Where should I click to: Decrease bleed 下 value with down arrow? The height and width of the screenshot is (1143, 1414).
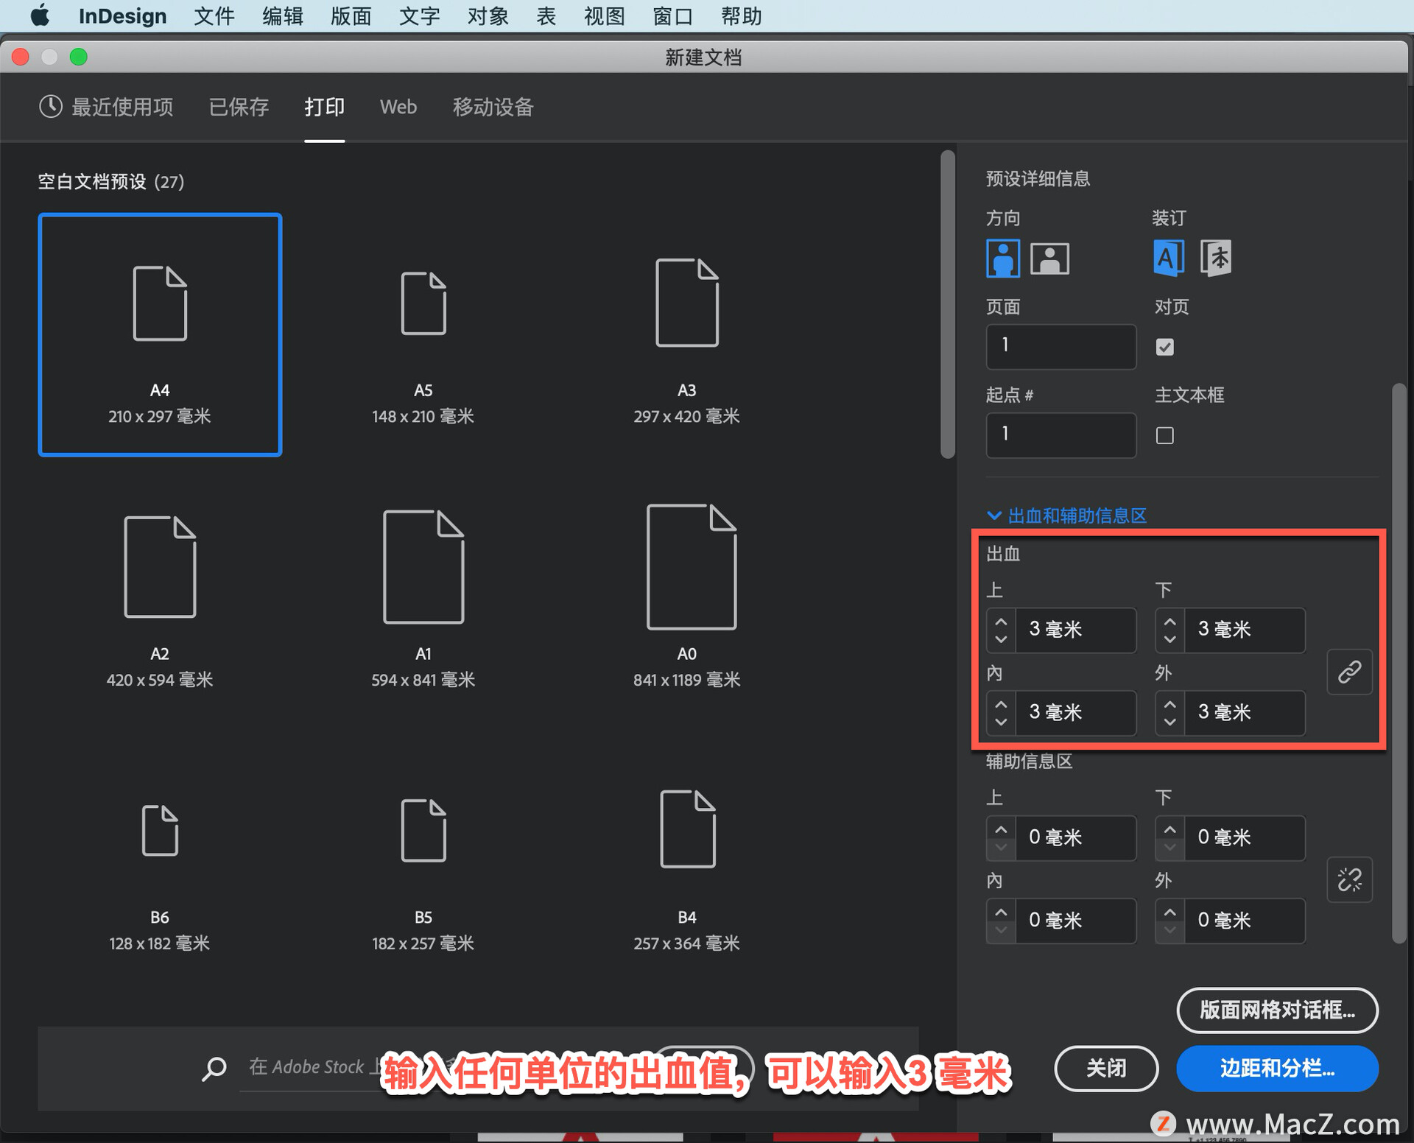point(1169,639)
